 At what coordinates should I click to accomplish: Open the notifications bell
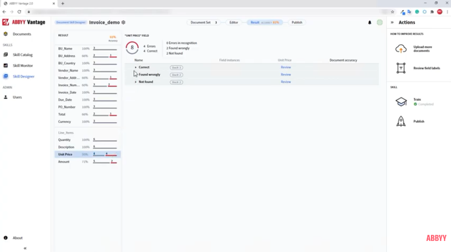tap(370, 23)
